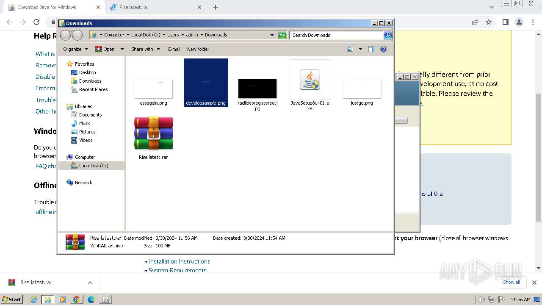The height and width of the screenshot is (305, 542).
Task: Open the Chrome side panel icon
Action: coord(505,22)
